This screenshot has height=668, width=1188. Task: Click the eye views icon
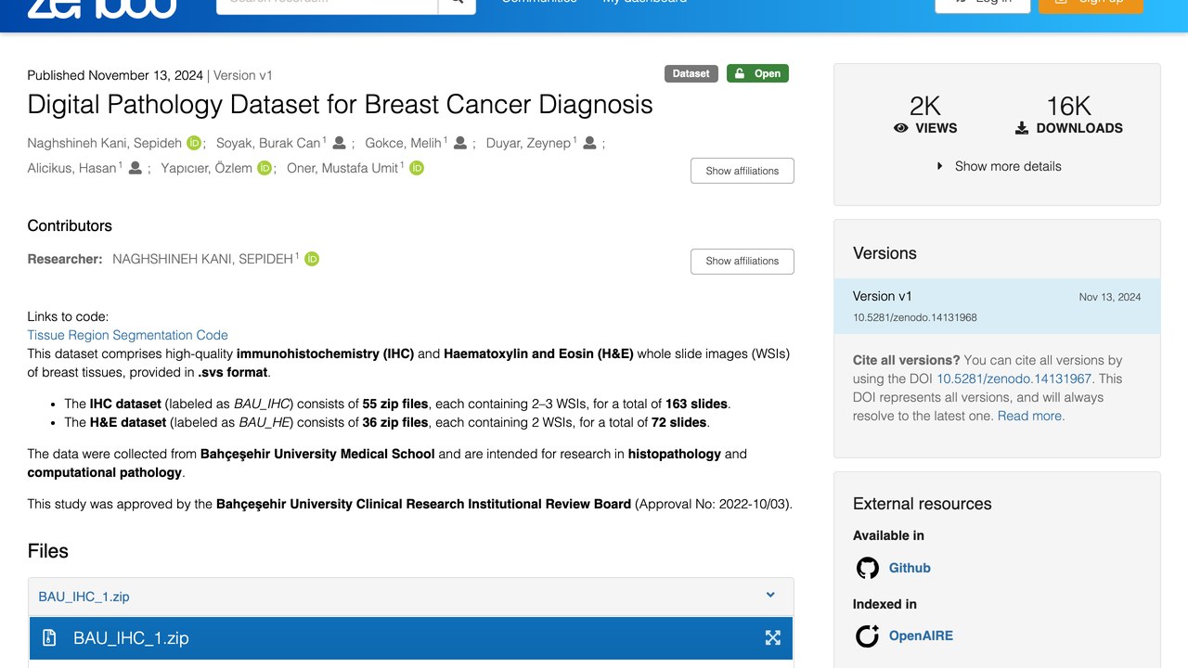coord(900,128)
